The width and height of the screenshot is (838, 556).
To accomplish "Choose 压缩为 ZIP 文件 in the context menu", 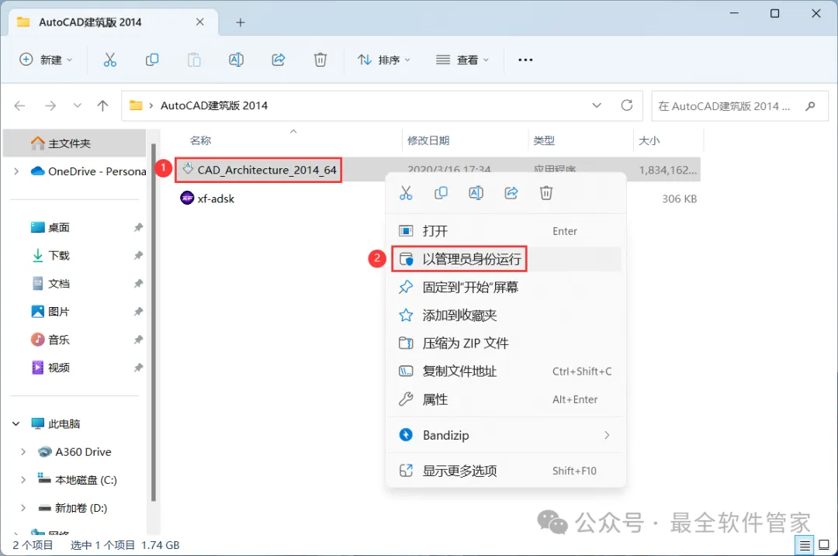I will click(506, 343).
